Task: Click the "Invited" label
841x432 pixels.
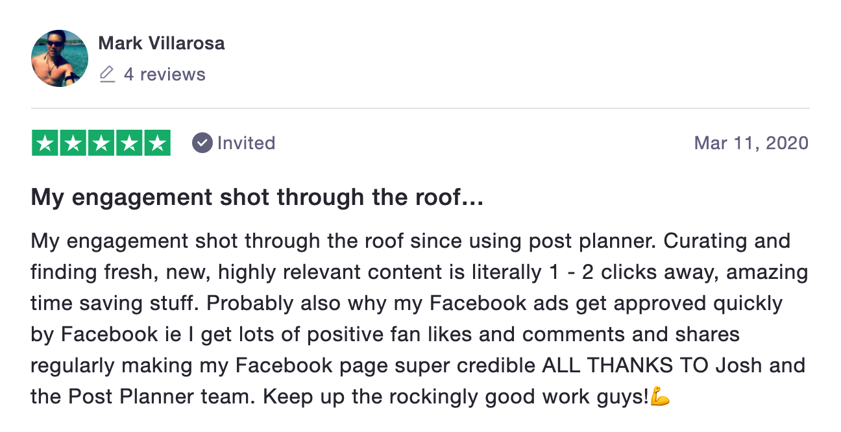Action: [247, 143]
